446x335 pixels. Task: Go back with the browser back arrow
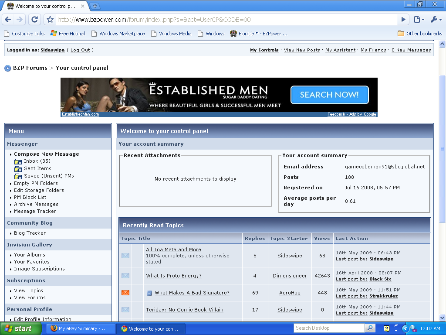pyautogui.click(x=8, y=19)
